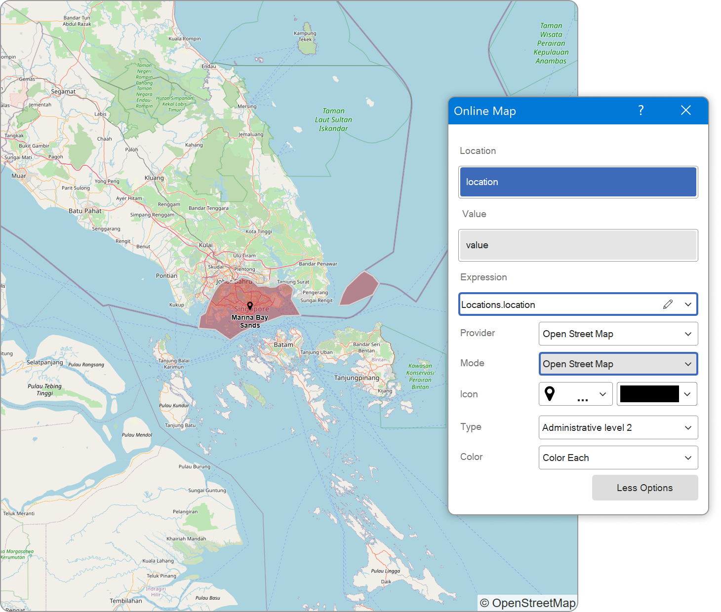Click the black color swatch next to the icon picker
The height and width of the screenshot is (612, 721).
pyautogui.click(x=649, y=394)
